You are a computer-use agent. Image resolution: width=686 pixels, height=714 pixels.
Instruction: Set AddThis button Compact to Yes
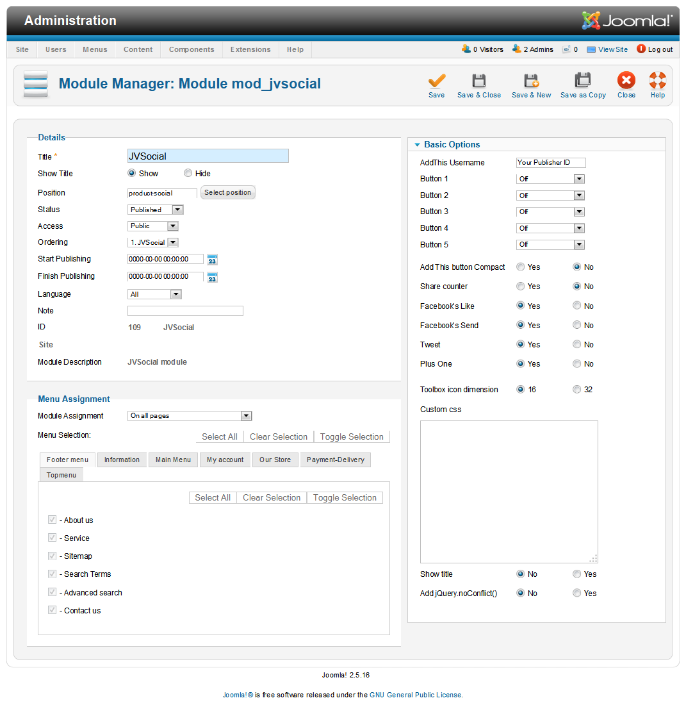(520, 267)
